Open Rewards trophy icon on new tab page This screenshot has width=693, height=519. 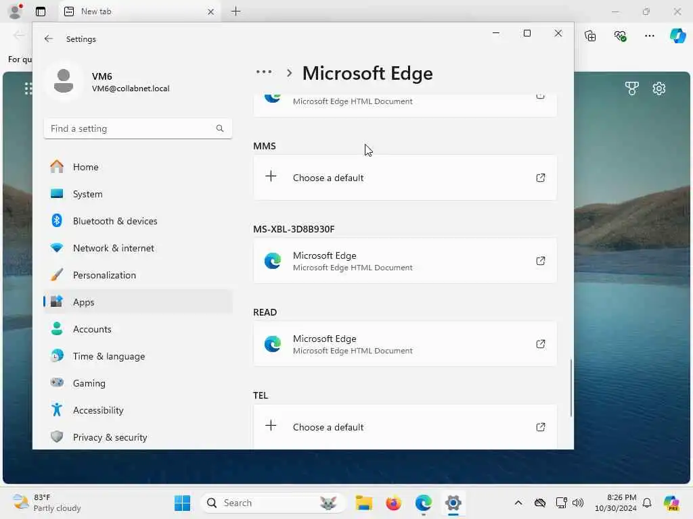click(x=632, y=89)
